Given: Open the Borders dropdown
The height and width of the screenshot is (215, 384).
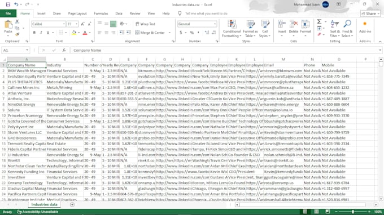Looking at the screenshot, I should [x=66, y=33].
